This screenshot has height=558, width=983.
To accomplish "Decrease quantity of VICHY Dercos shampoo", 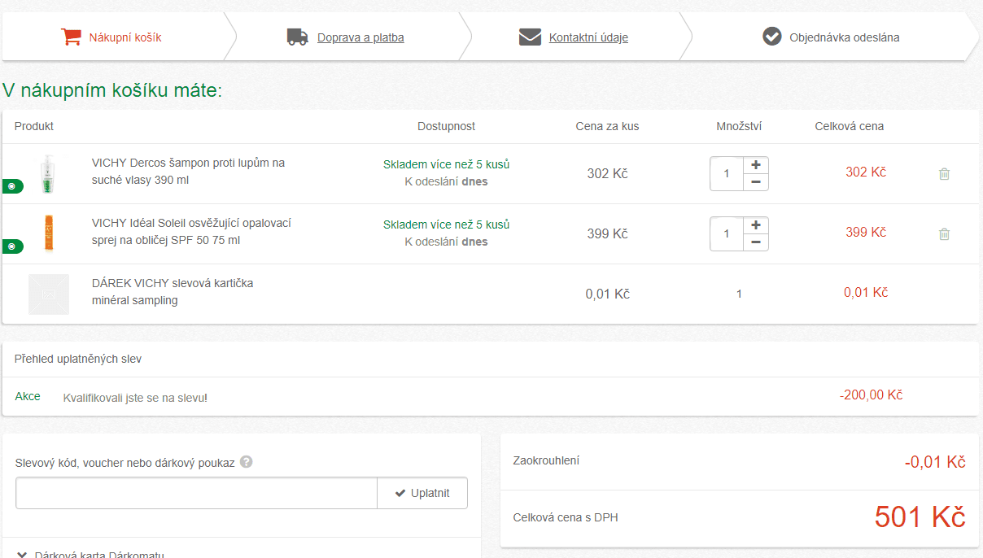I will [x=756, y=182].
